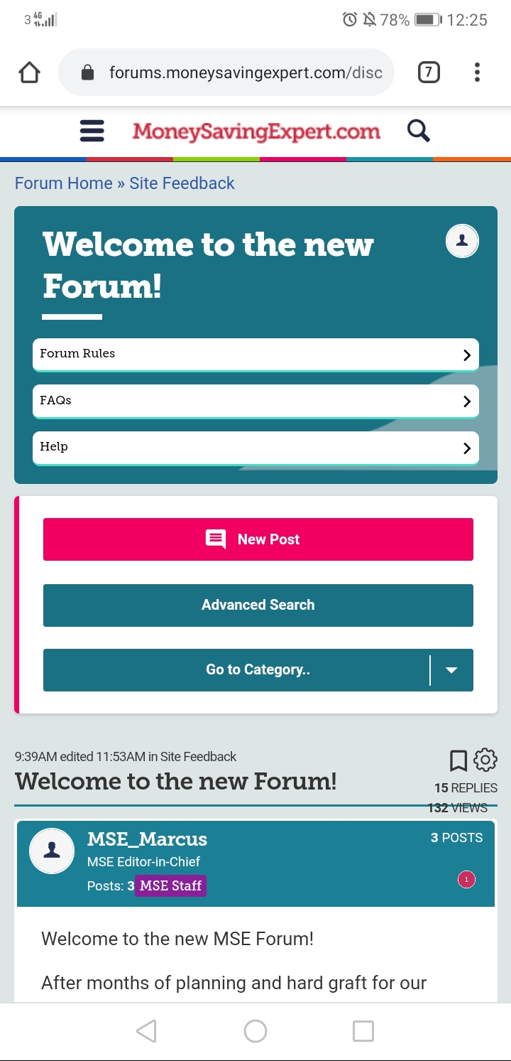Tap the magnifying glass search icon
This screenshot has height=1061, width=511.
click(x=419, y=131)
